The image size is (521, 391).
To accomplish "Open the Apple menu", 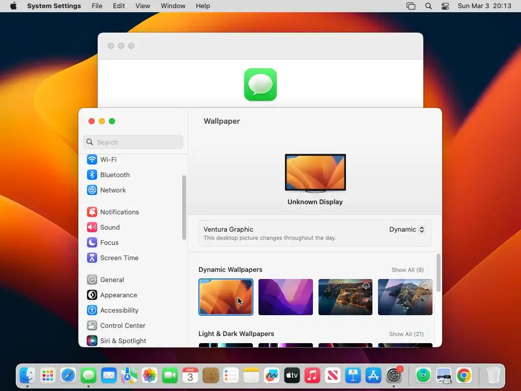I will pos(13,6).
